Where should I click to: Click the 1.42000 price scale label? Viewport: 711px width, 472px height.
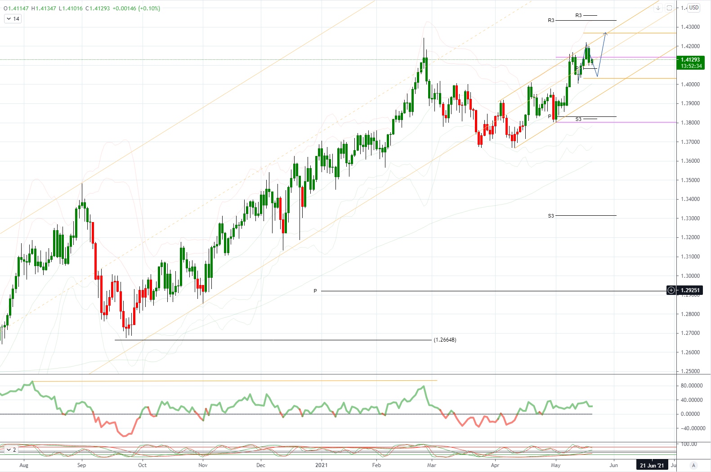tap(690, 46)
